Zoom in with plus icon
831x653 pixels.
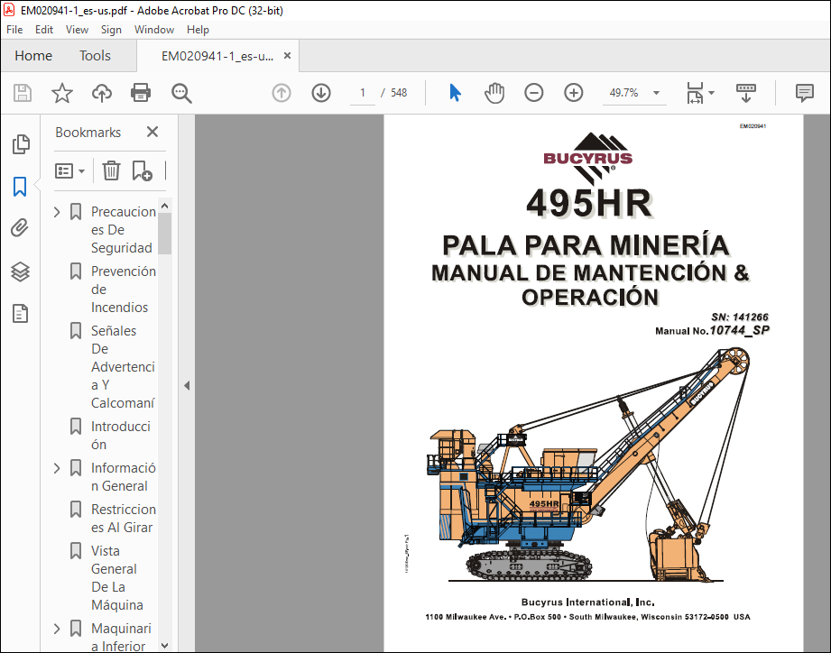(574, 93)
